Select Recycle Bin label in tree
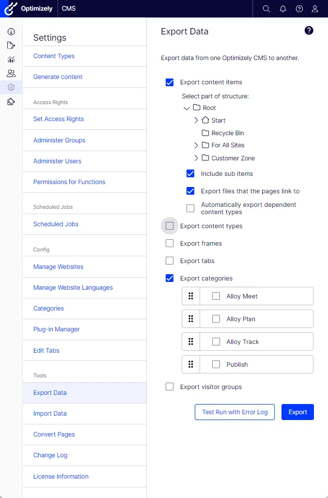328x498 pixels. 228,133
